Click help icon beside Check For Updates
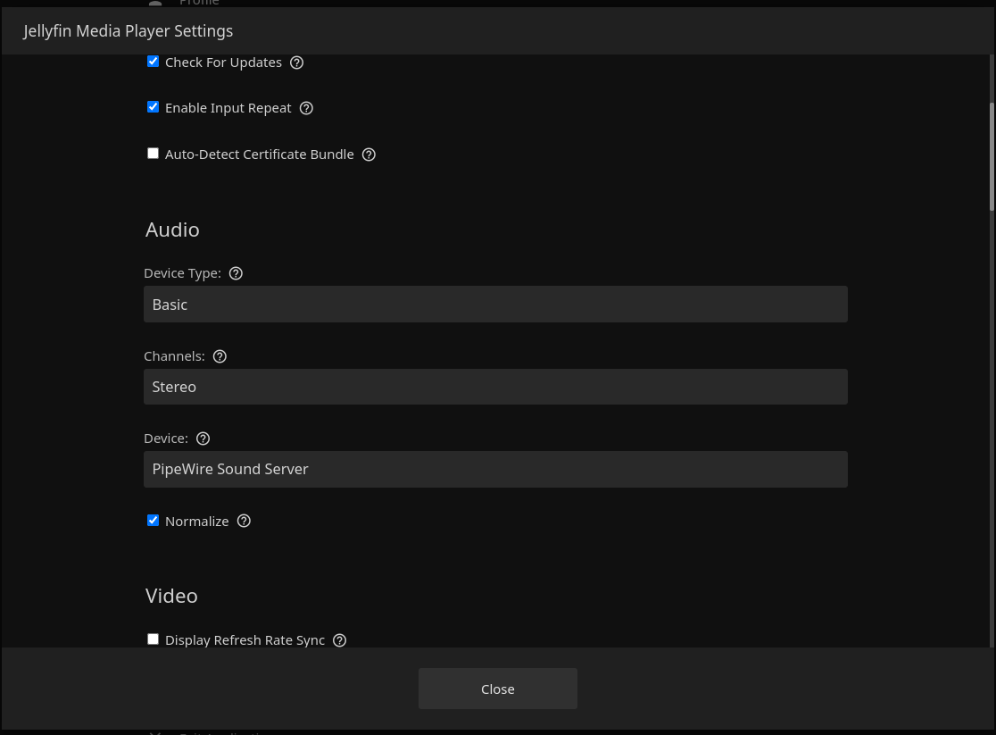 297,63
